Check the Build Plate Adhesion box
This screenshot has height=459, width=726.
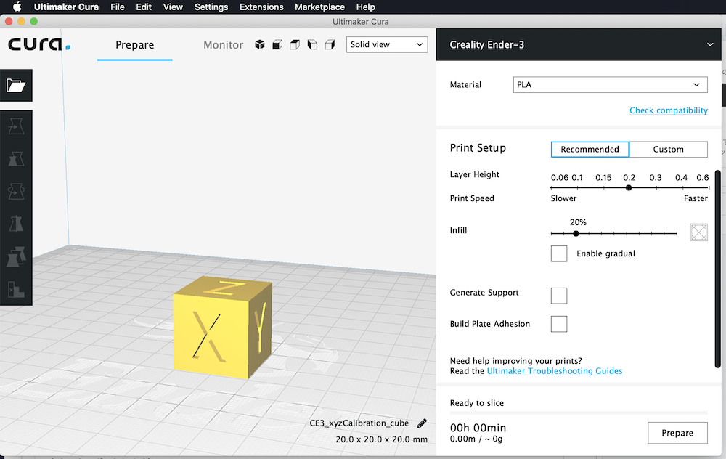tap(559, 324)
